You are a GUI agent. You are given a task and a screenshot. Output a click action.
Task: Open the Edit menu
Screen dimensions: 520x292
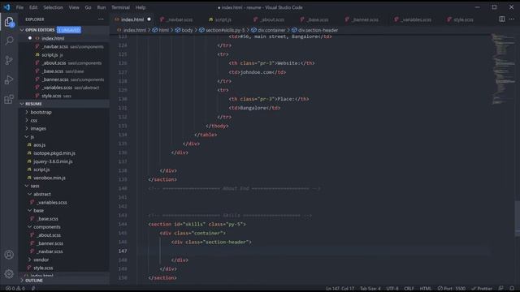(x=33, y=7)
